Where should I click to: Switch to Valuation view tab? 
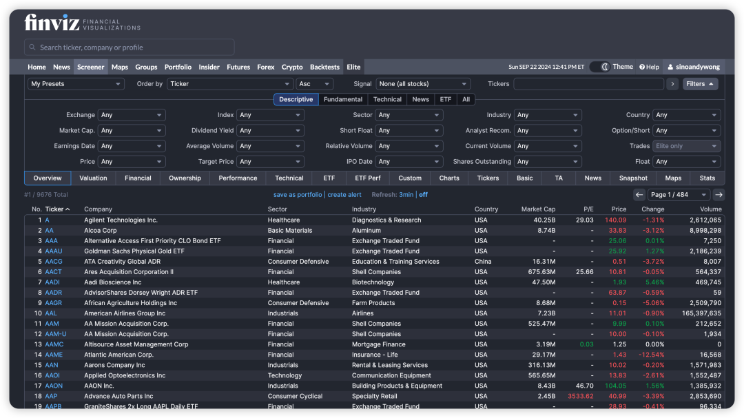click(x=93, y=178)
